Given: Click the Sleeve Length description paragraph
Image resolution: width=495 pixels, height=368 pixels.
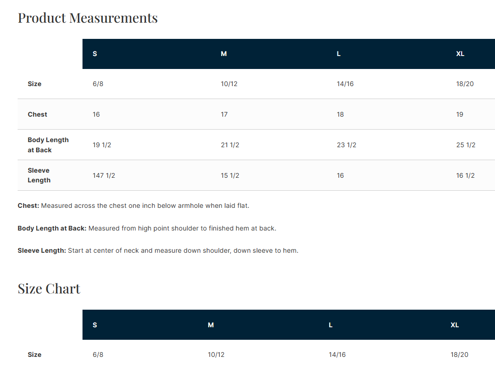Looking at the screenshot, I should tap(158, 250).
